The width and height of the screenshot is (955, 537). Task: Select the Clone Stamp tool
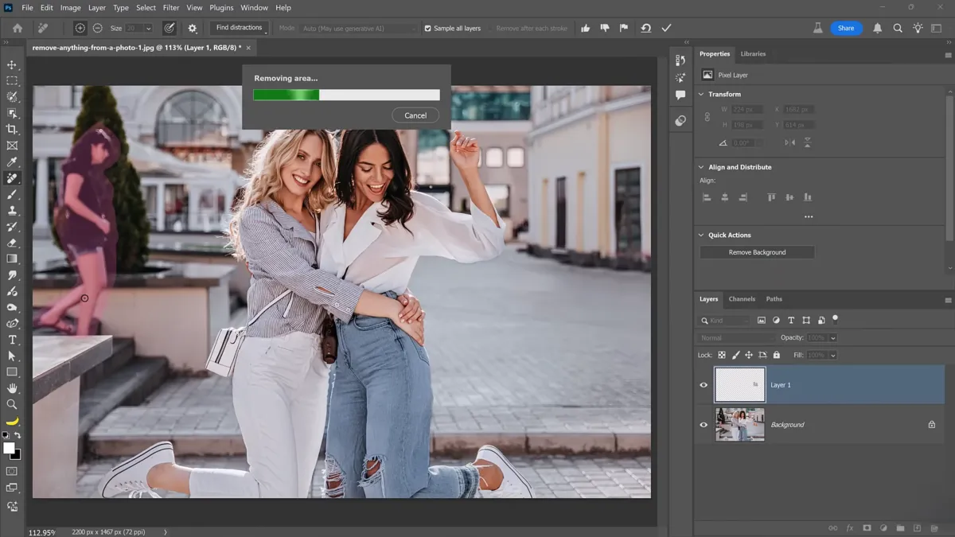12,210
